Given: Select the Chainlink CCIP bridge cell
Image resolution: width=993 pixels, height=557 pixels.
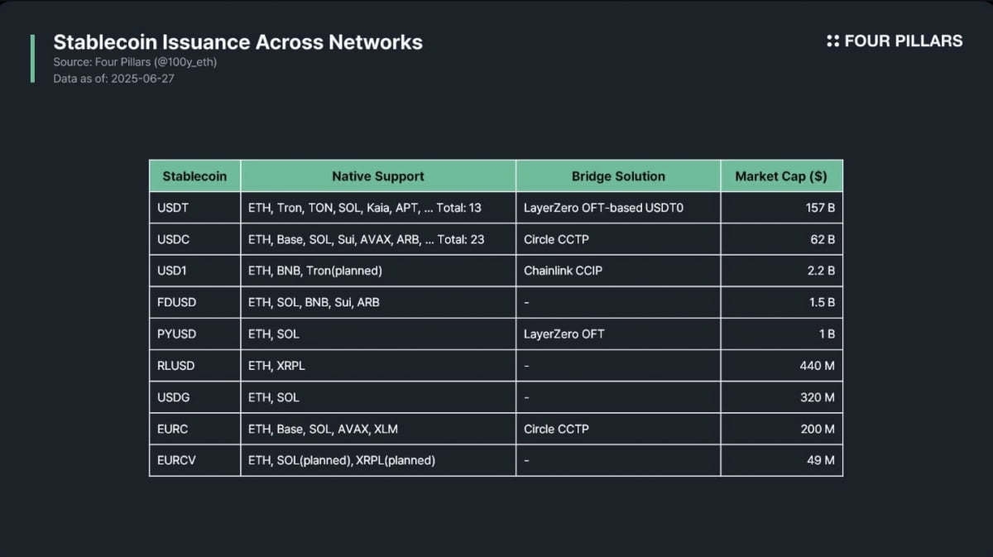Looking at the screenshot, I should tap(564, 271).
